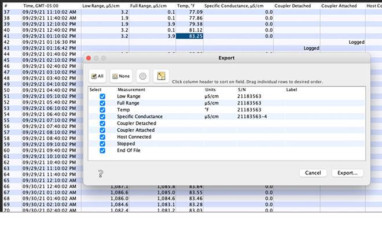Click the yellow sort order icon
This screenshot has height=231, width=382.
[160, 76]
